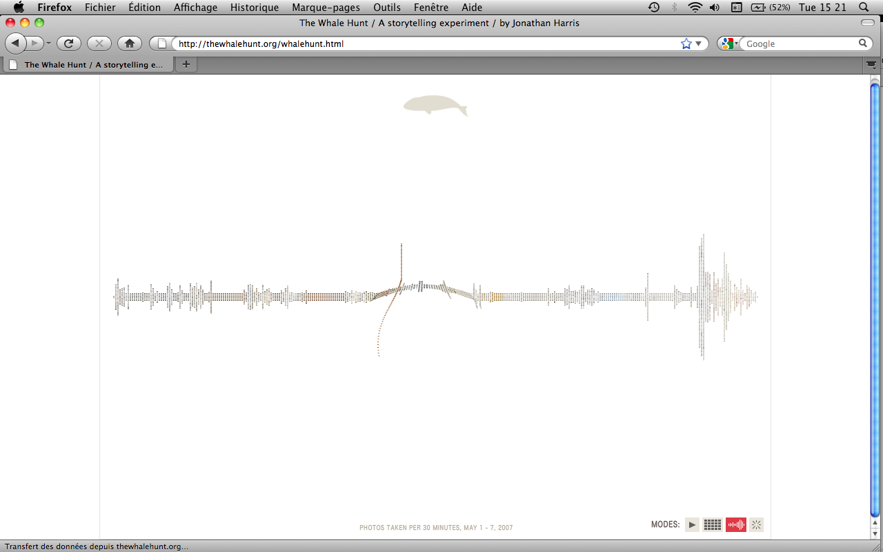Image resolution: width=883 pixels, height=552 pixels.
Task: Reload the current page
Action: (68, 43)
